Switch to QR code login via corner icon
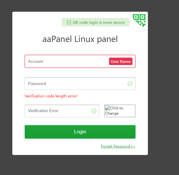The image size is (179, 175). click(x=139, y=20)
